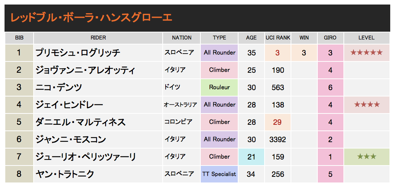Click UCI rank 3392 cell
Viewport: 394px width, 187px height.
278,139
